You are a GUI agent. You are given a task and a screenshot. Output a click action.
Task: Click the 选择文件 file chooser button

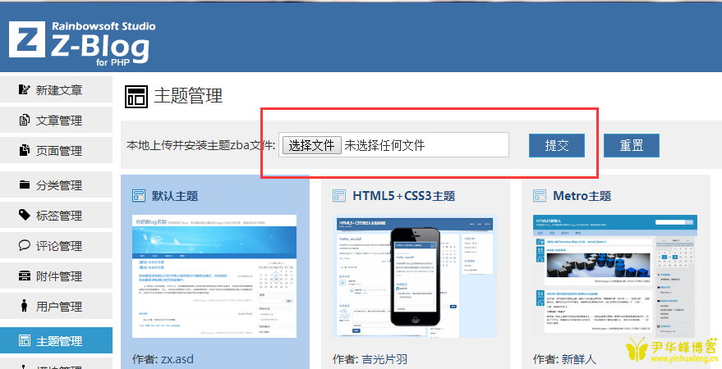click(x=312, y=145)
